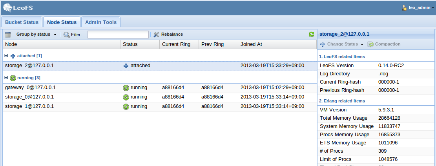The width and height of the screenshot is (436, 166).
Task: Click the running status icon for storage_0
Action: click(x=126, y=97)
